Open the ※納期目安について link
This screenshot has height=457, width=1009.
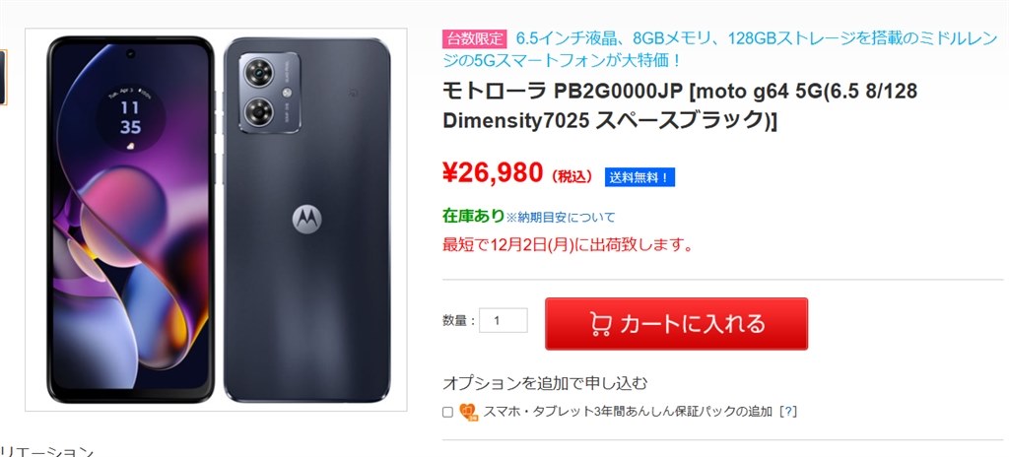[x=561, y=217]
